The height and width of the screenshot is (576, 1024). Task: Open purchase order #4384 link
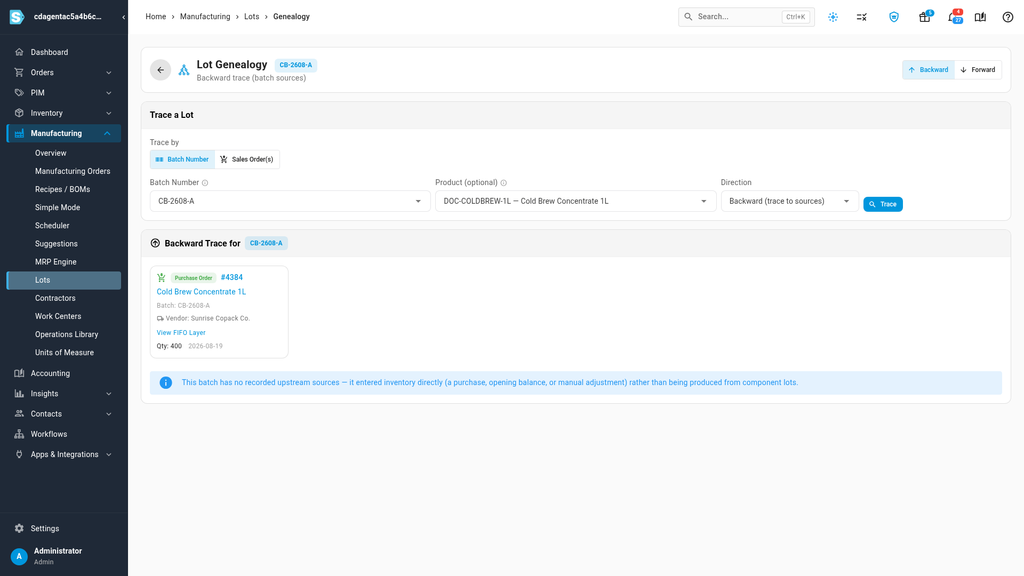coord(231,277)
